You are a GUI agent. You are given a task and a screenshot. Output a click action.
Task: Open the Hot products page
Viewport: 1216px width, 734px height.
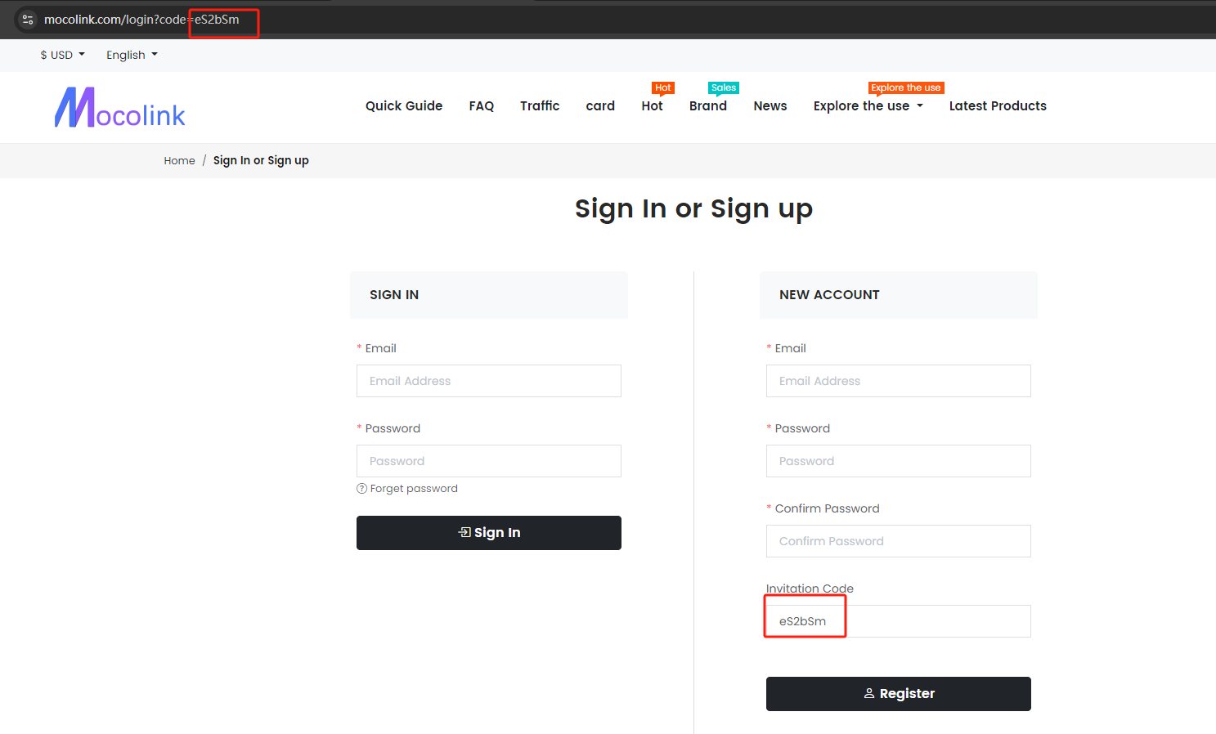click(x=652, y=106)
